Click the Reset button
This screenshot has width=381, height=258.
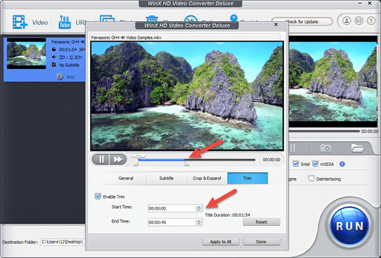261,222
